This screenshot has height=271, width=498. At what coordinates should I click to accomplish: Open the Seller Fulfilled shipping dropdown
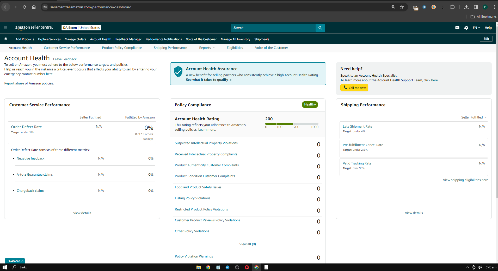pos(474,117)
